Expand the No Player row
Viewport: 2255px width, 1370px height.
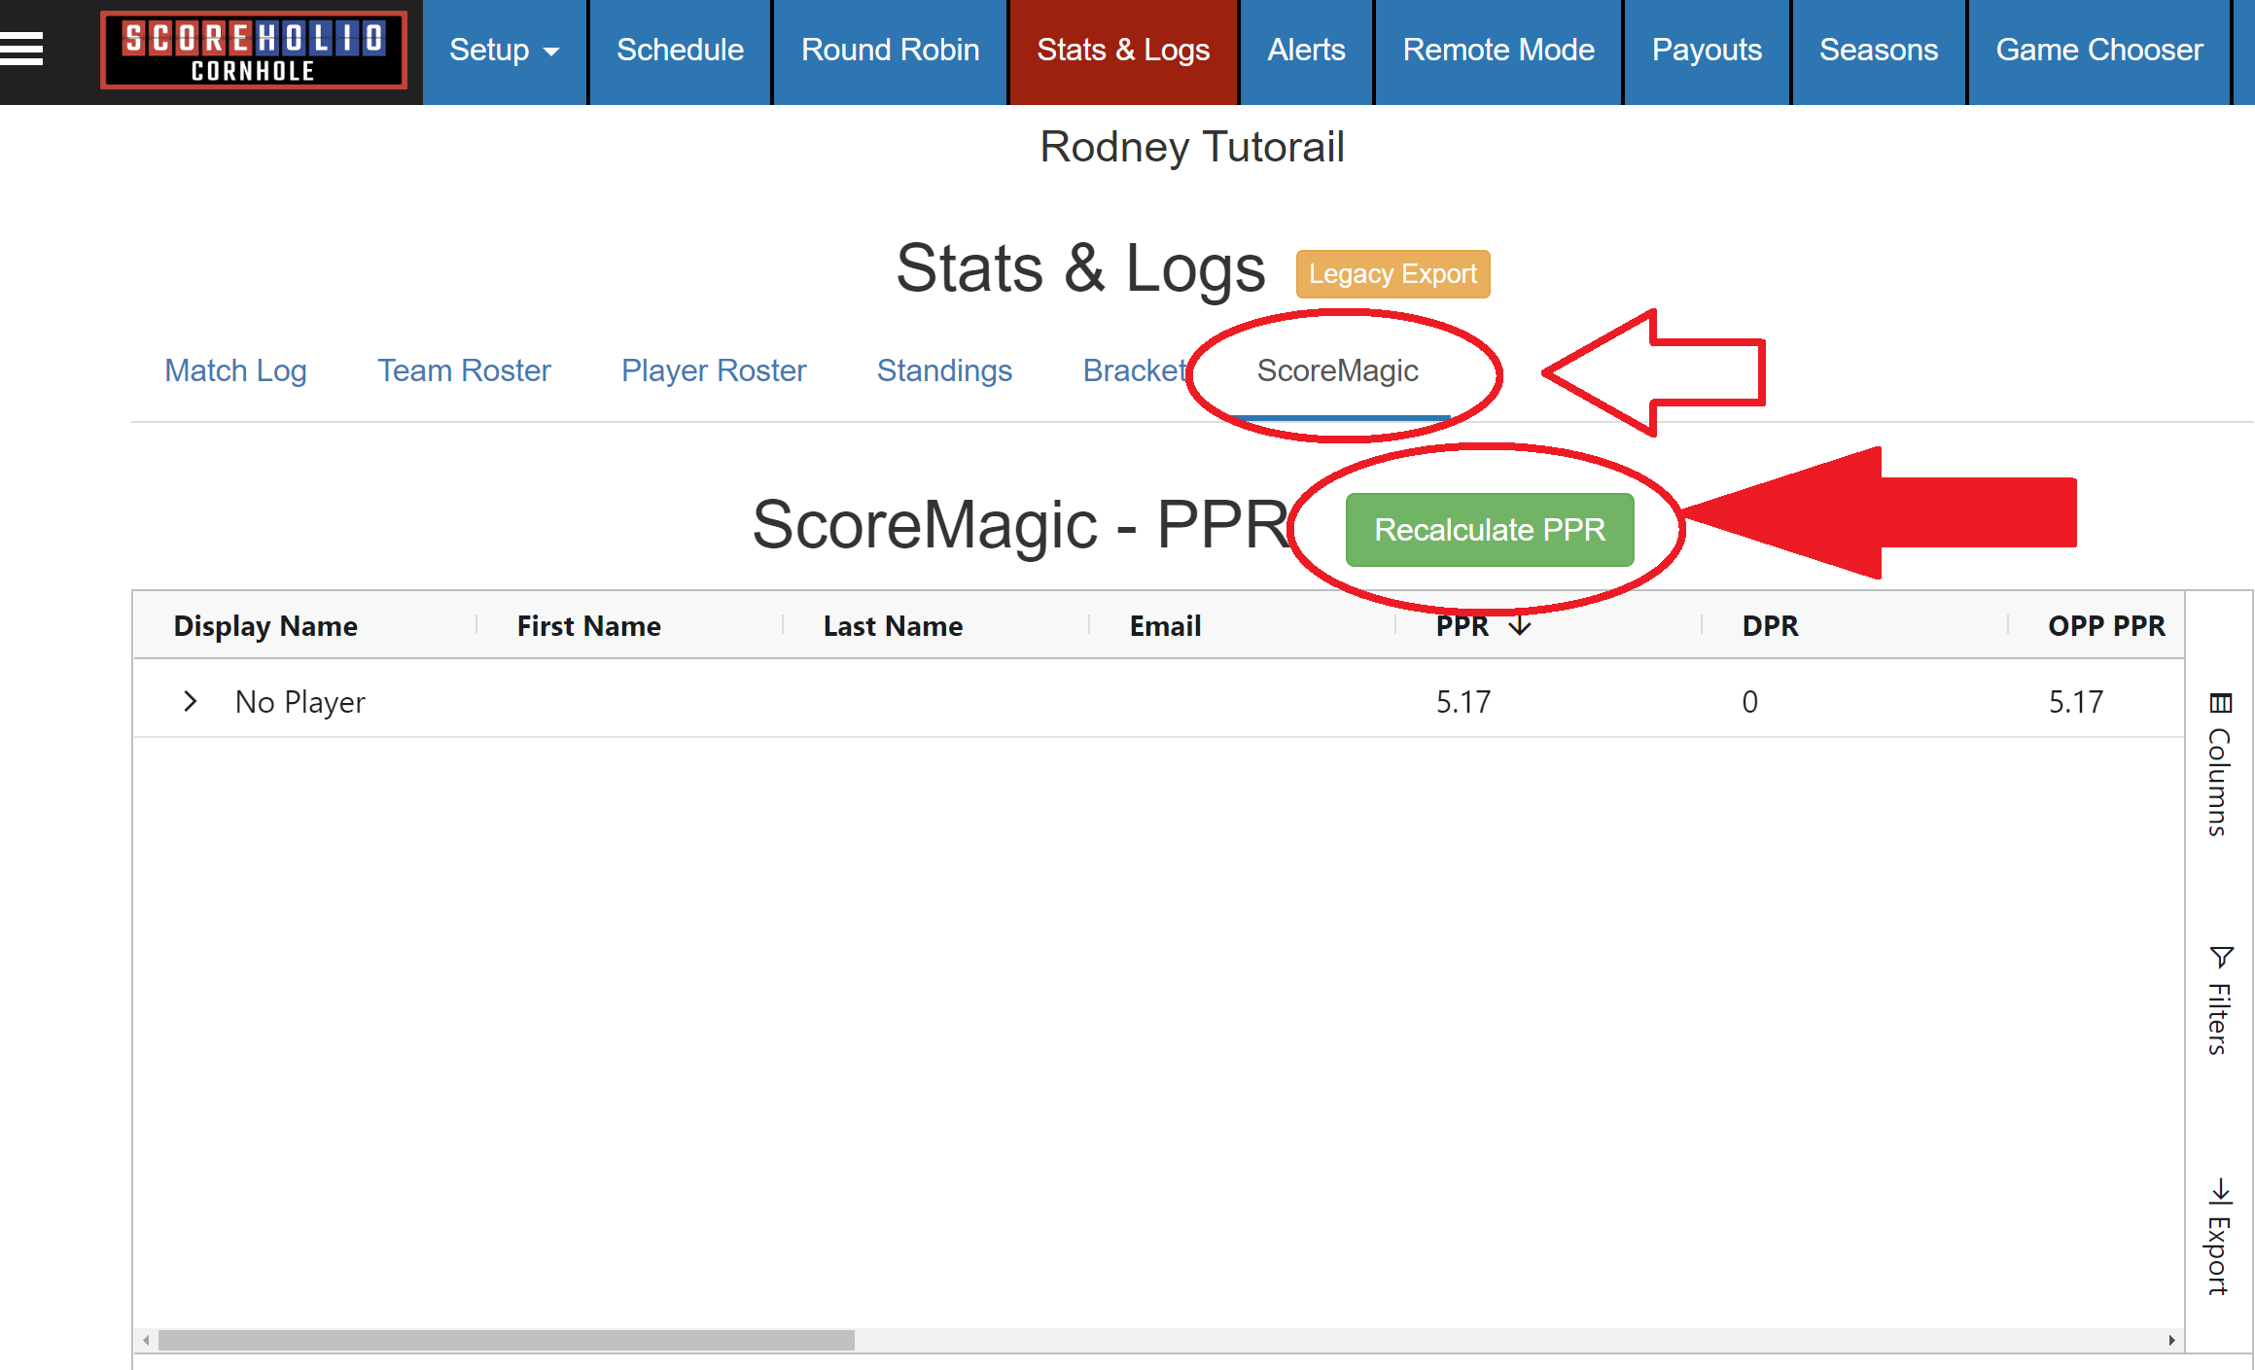coord(191,701)
